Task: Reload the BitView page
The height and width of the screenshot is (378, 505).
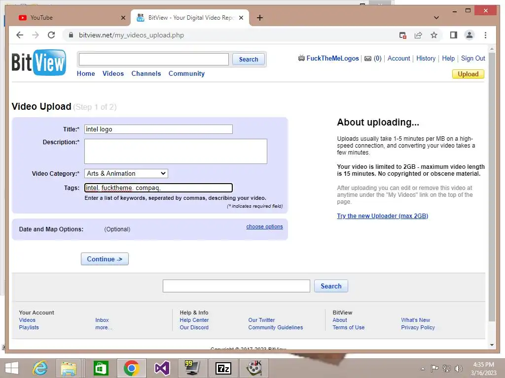Action: pyautogui.click(x=51, y=35)
